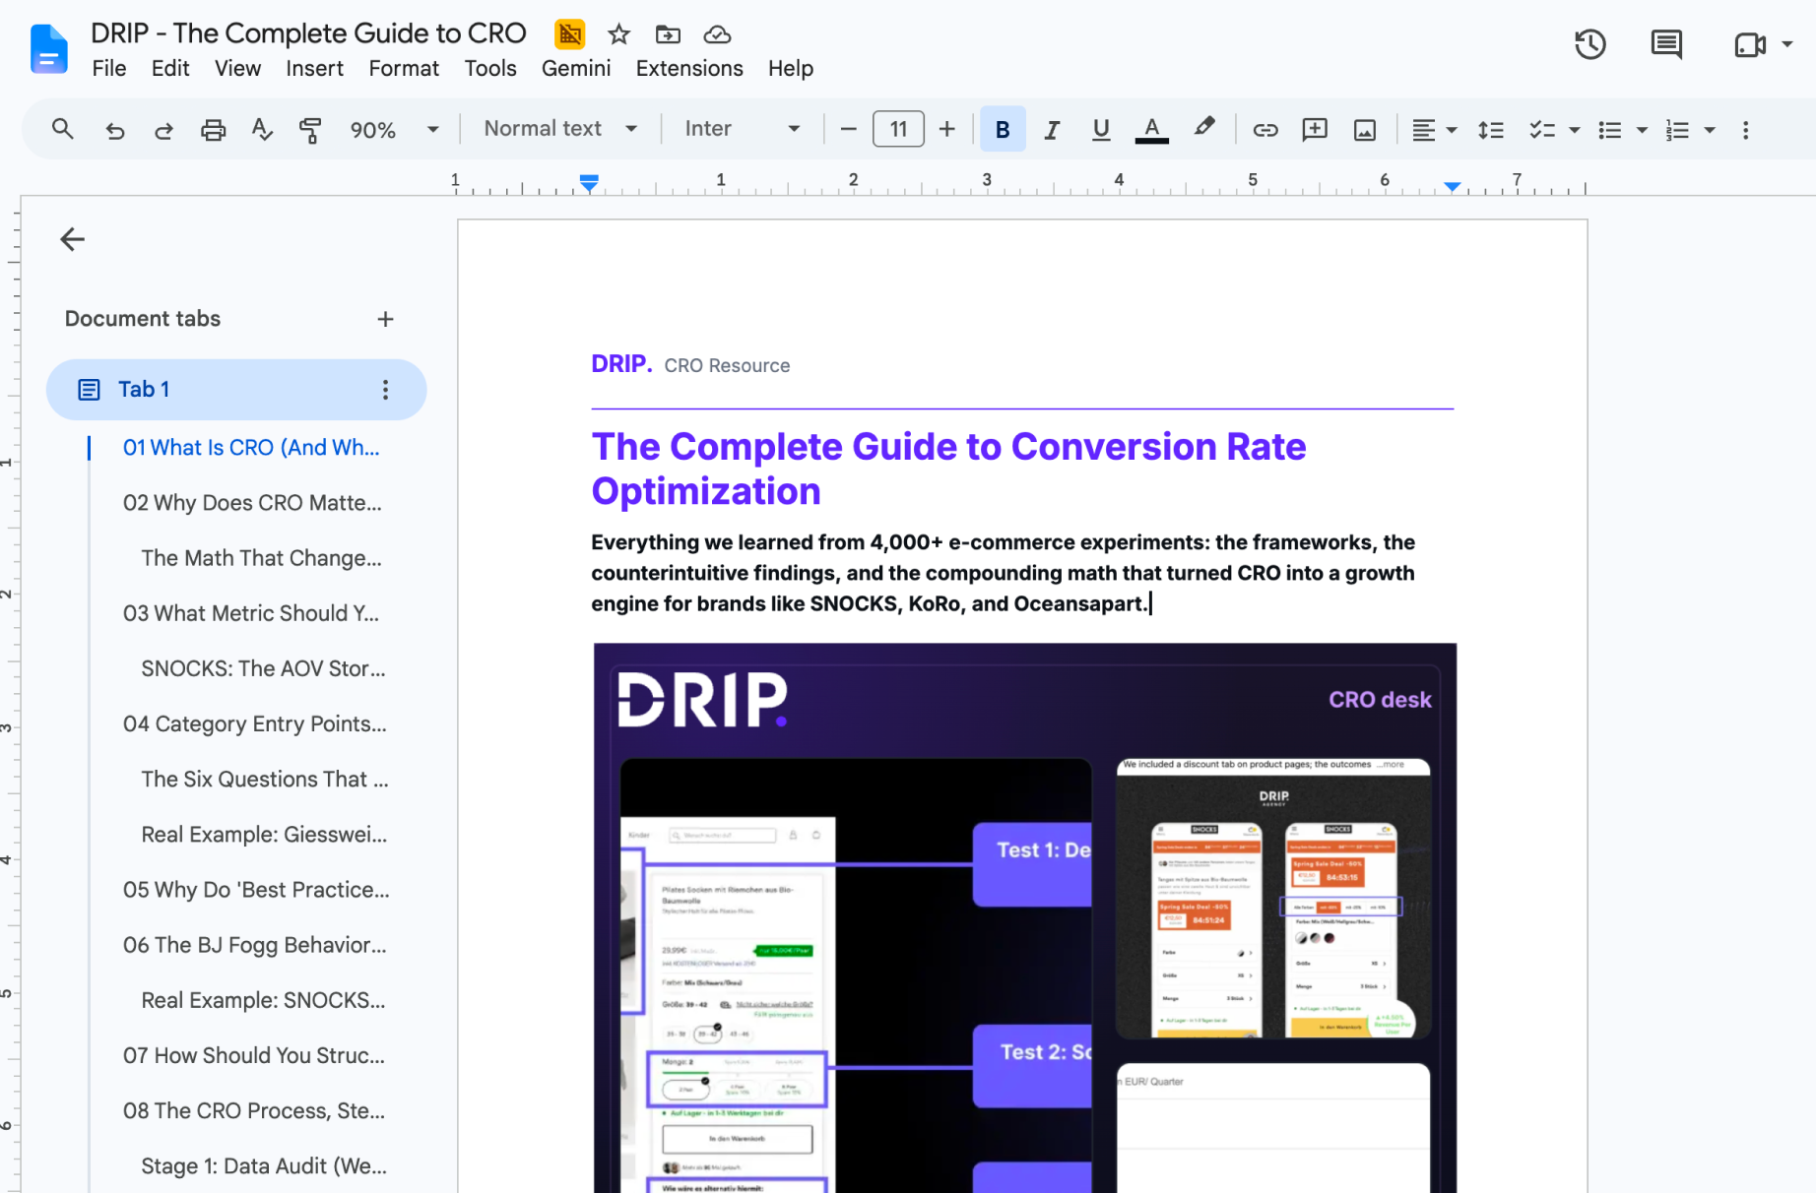Insert a checklist

1541,129
